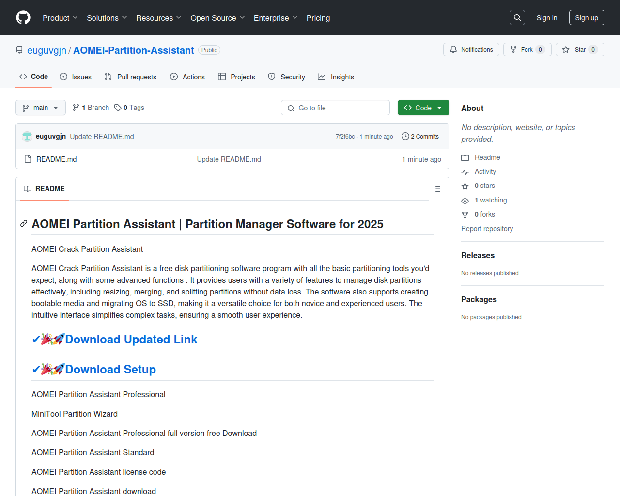Click the fork icon beside 0 forks
Viewport: 620px width, 496px height.
tap(465, 215)
